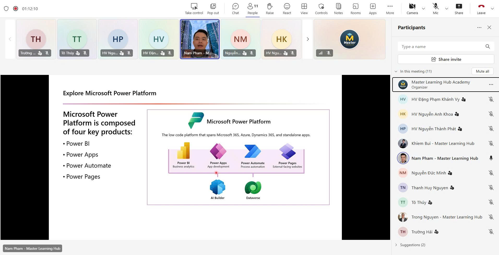Screen dimensions: 499x255
Task: Open the React emoji menu
Action: coord(287,9)
